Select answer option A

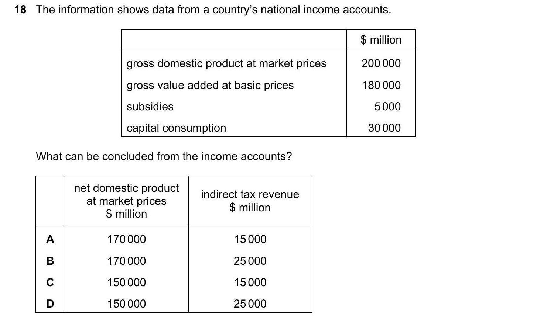point(50,239)
